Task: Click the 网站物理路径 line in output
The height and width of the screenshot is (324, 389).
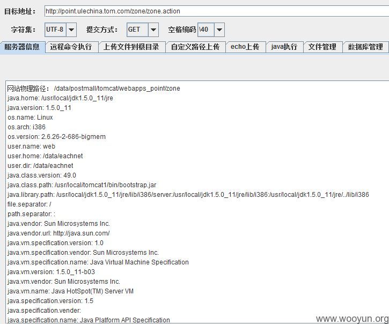Action: point(93,89)
